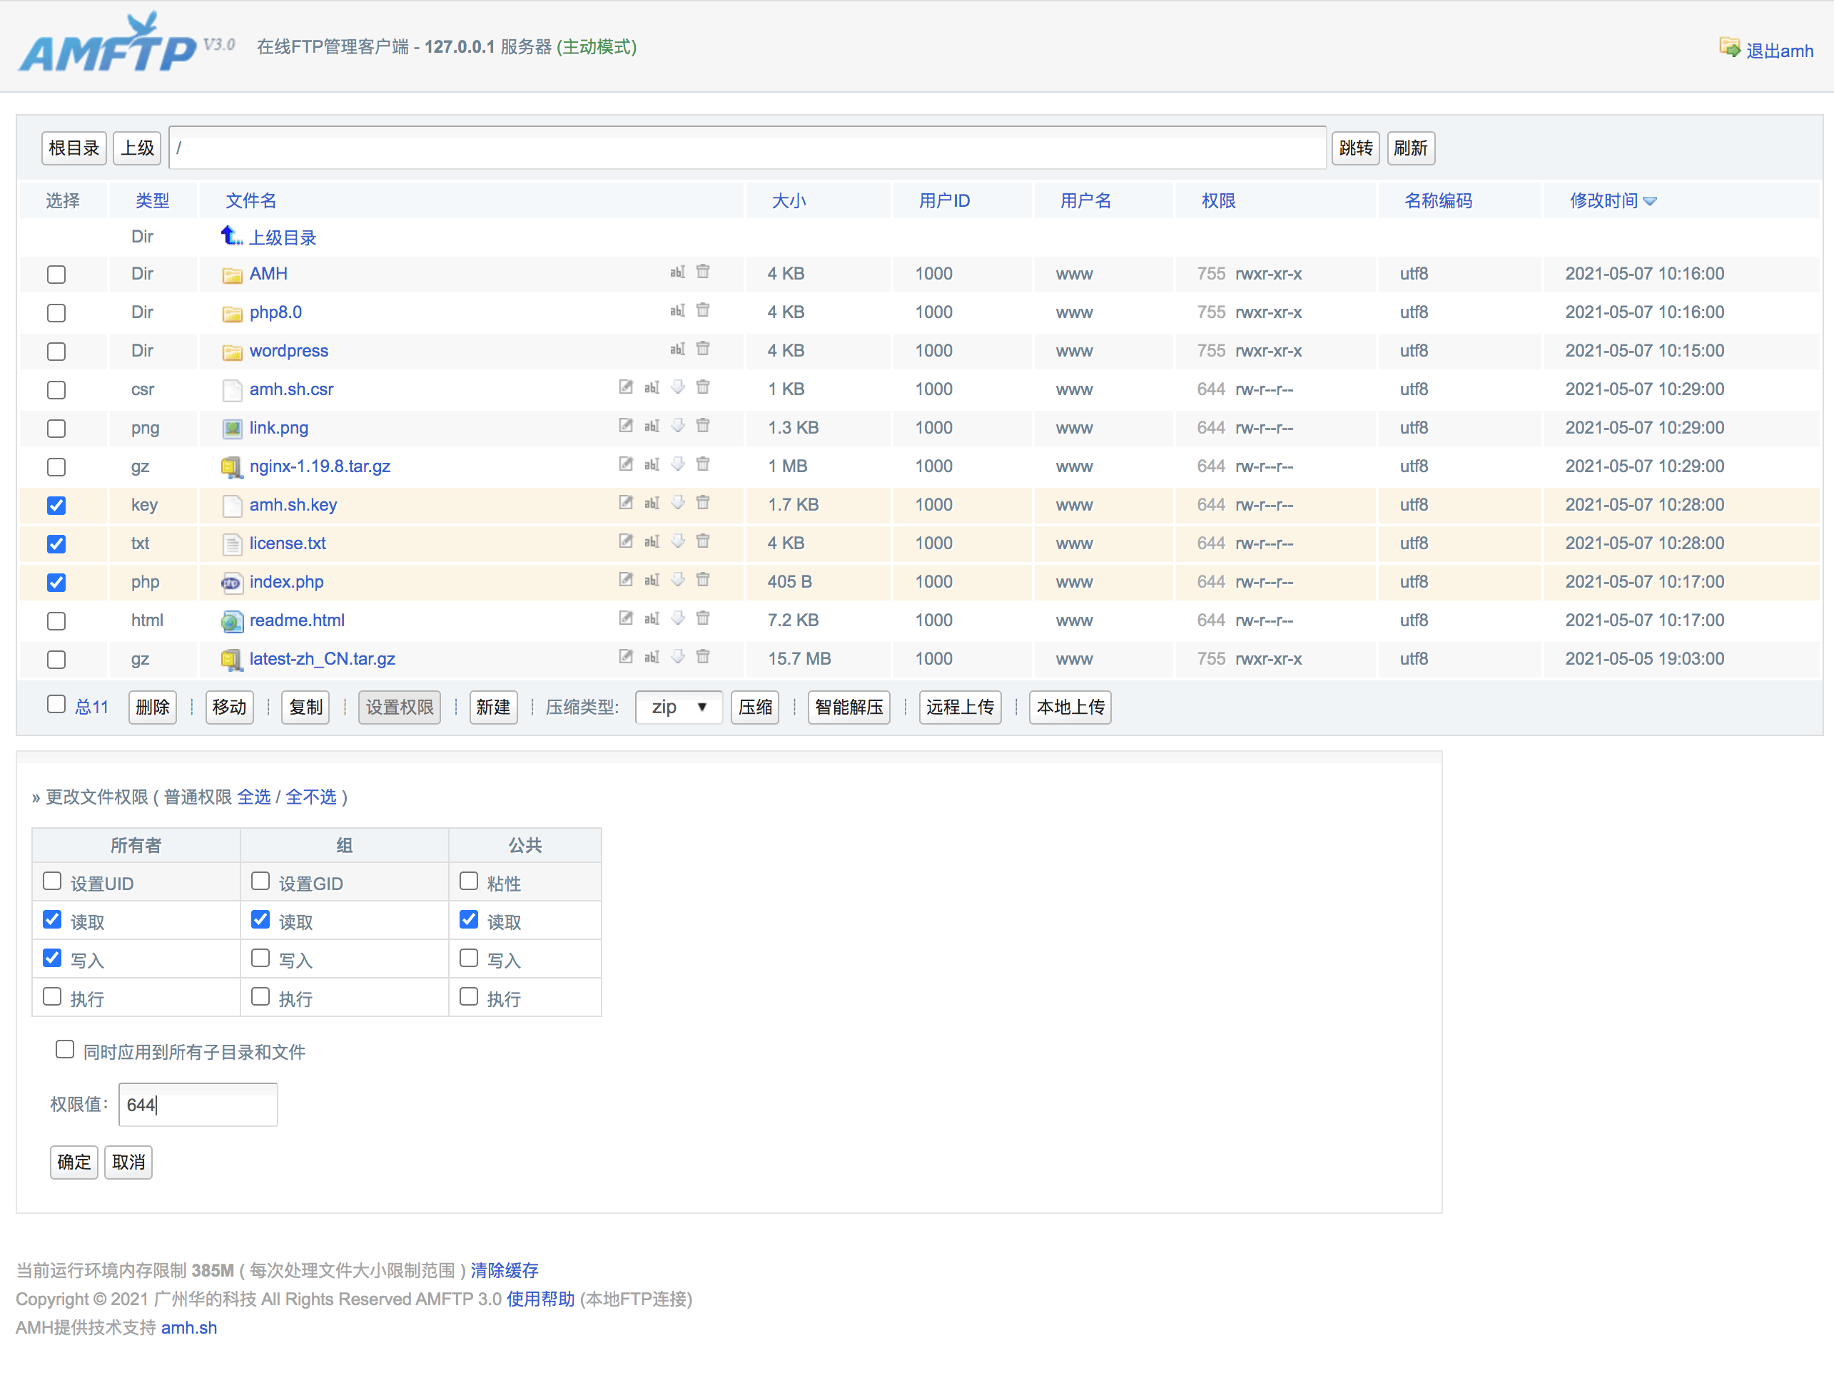Screen dimensions: 1834x1385
Task: Click download icon for latest-zh_CN.tar.gz
Action: tap(678, 658)
